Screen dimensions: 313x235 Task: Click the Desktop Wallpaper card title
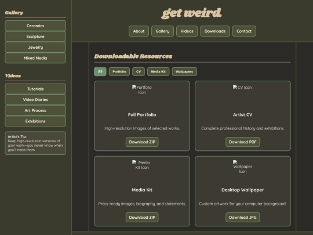tap(242, 190)
